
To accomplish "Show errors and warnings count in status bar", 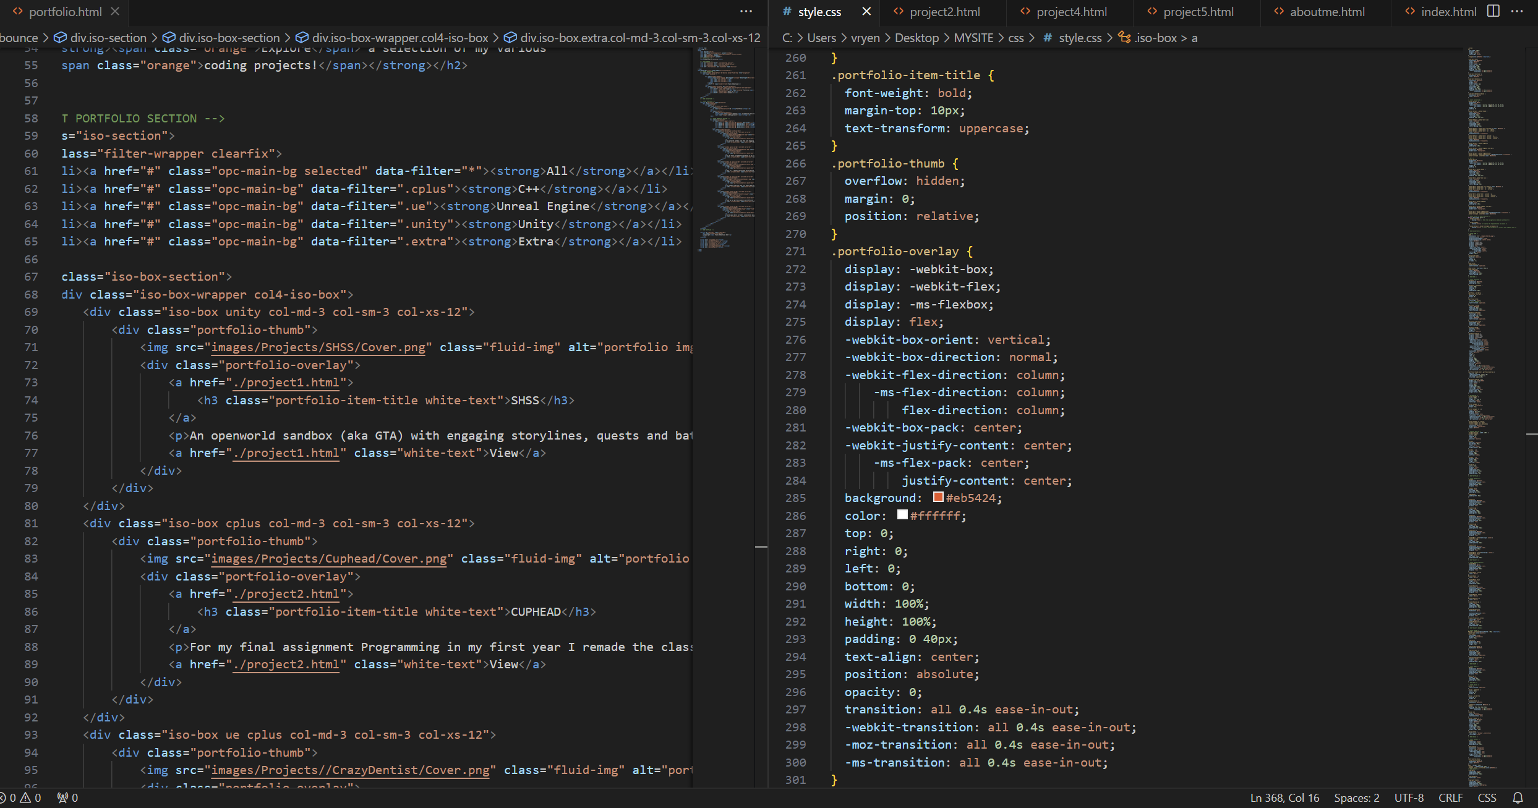I will 20,797.
